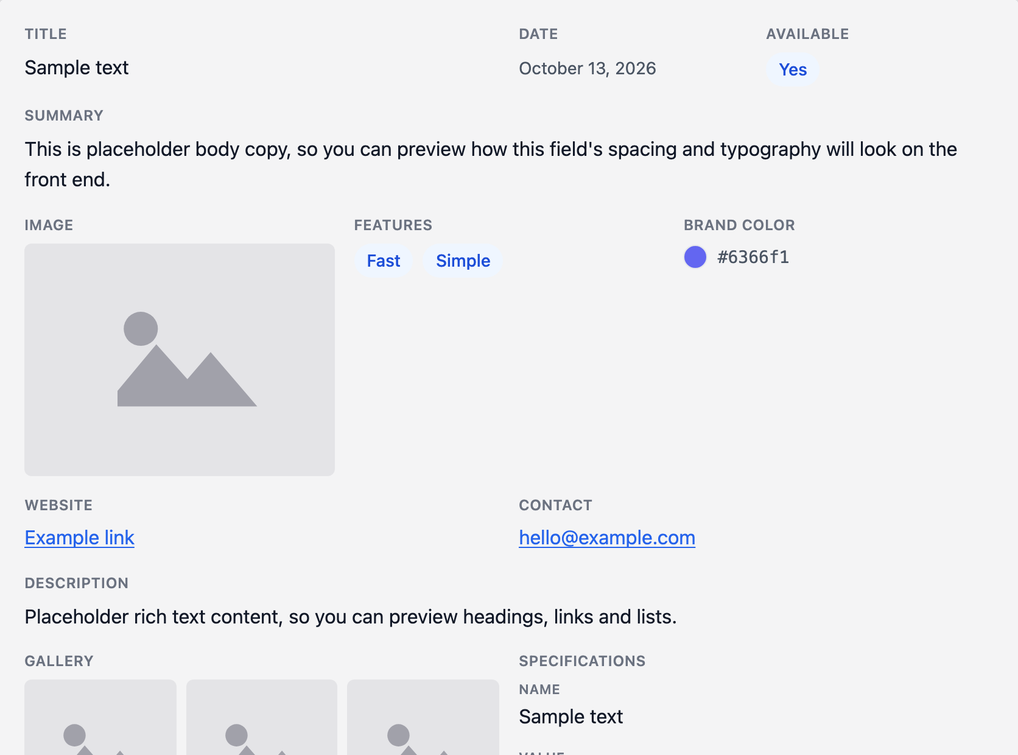Click the AVAILABLE field label

(807, 34)
